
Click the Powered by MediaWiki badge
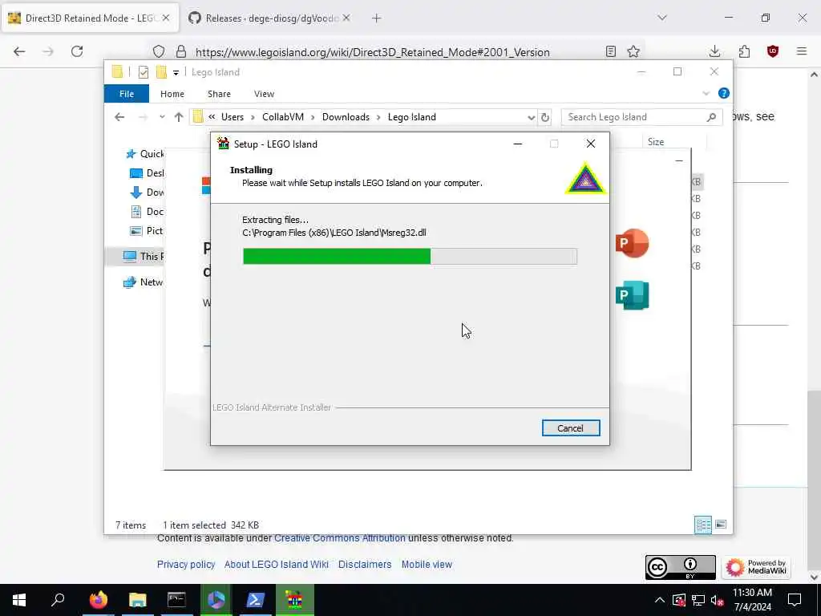coord(756,567)
